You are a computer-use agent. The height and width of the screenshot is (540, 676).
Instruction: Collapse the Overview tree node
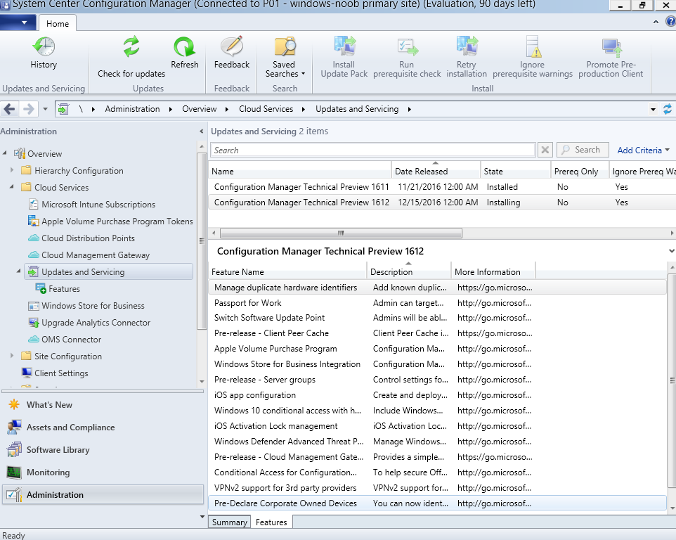[x=5, y=153]
